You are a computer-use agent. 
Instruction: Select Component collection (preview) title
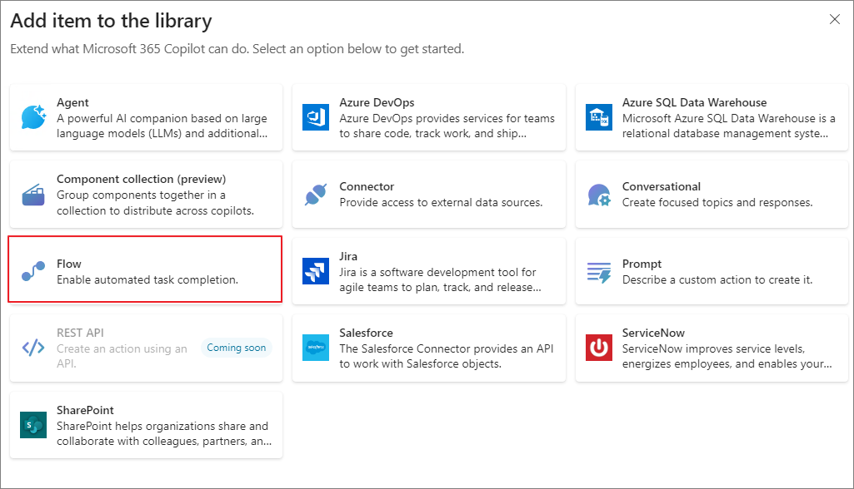(141, 179)
